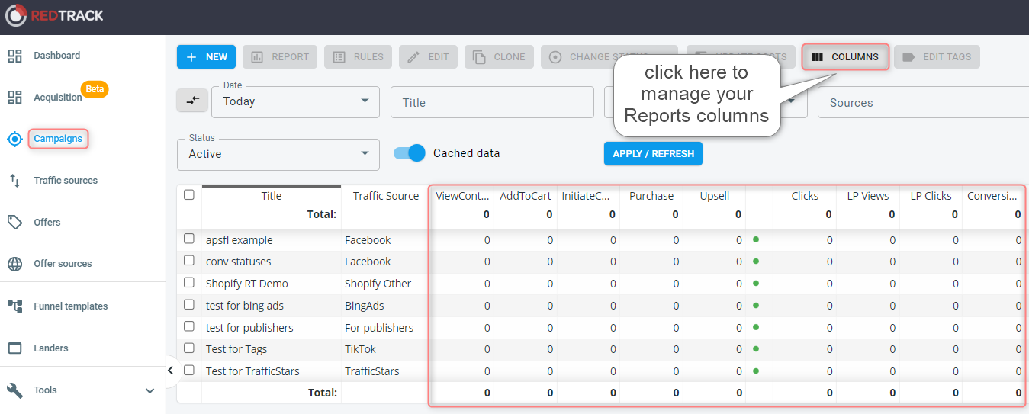Open Offers in the sidebar
The width and height of the screenshot is (1029, 414).
coord(47,222)
